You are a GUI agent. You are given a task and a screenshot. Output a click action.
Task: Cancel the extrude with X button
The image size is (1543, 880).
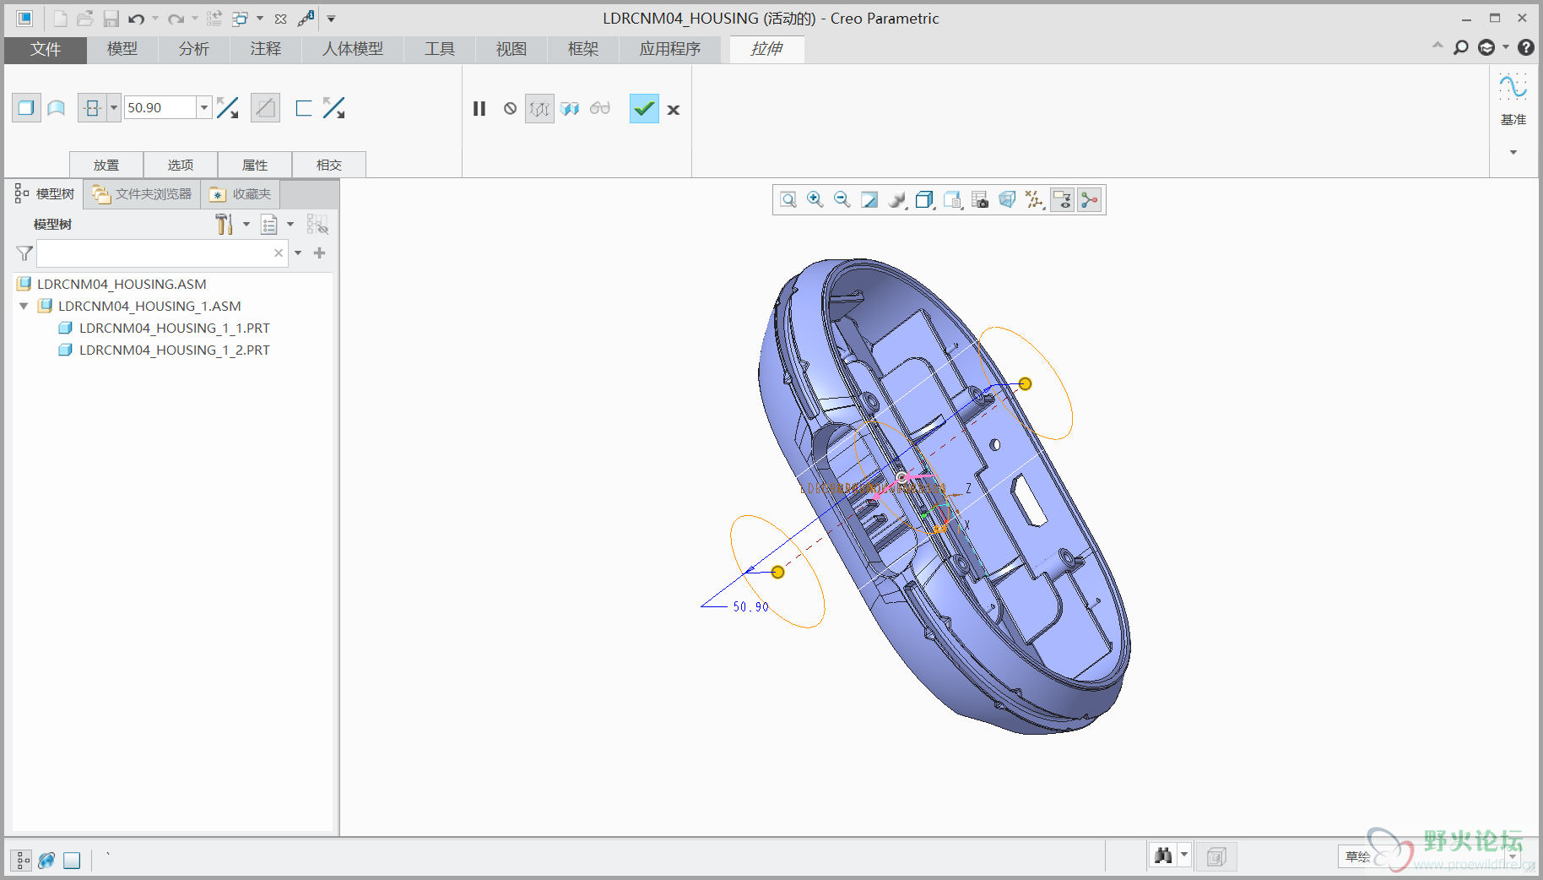point(674,110)
